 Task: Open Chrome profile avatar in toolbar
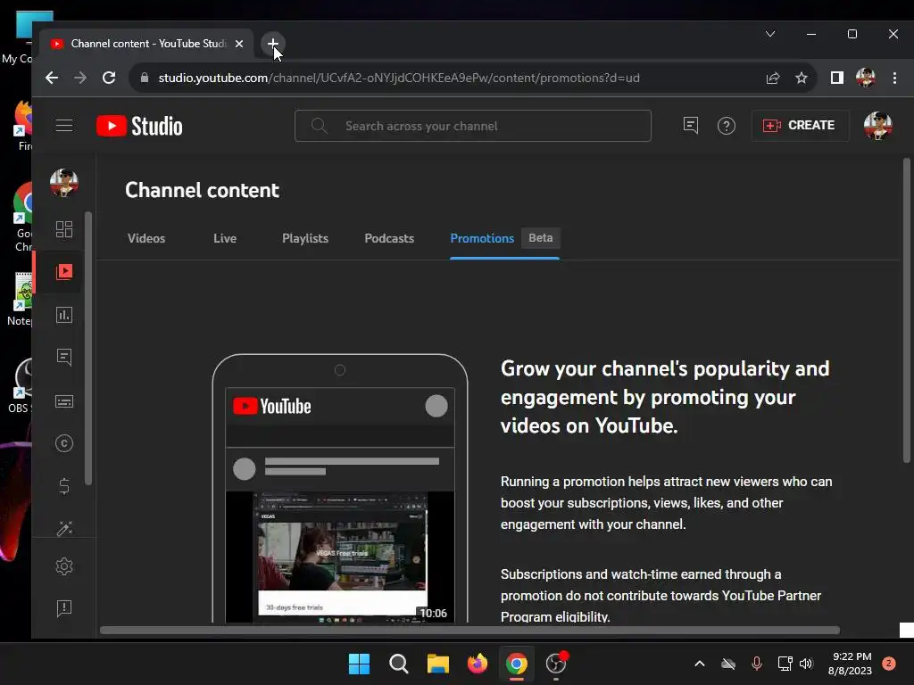pyautogui.click(x=866, y=78)
